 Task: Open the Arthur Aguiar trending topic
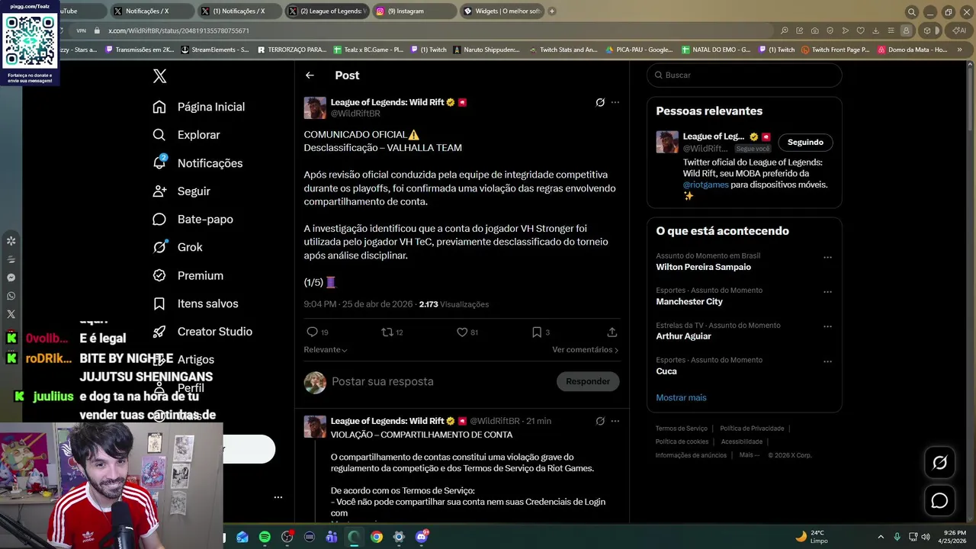683,336
